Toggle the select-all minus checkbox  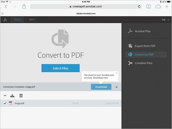[x=5, y=96]
